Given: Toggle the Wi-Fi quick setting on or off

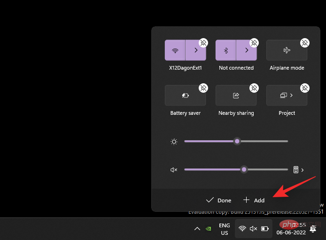Looking at the screenshot, I should click(175, 50).
